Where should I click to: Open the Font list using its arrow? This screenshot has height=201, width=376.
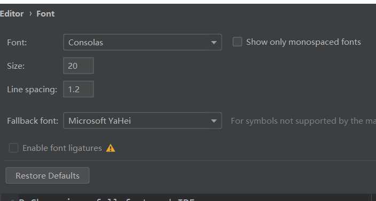(214, 43)
